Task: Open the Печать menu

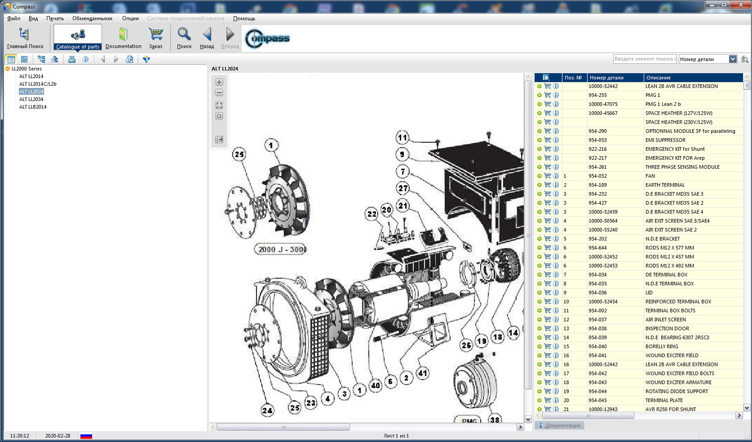Action: pyautogui.click(x=55, y=18)
